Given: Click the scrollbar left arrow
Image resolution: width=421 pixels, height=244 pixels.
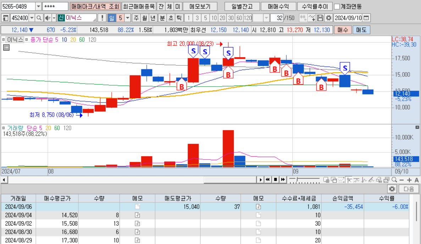Looking at the screenshot, I should (4, 180).
